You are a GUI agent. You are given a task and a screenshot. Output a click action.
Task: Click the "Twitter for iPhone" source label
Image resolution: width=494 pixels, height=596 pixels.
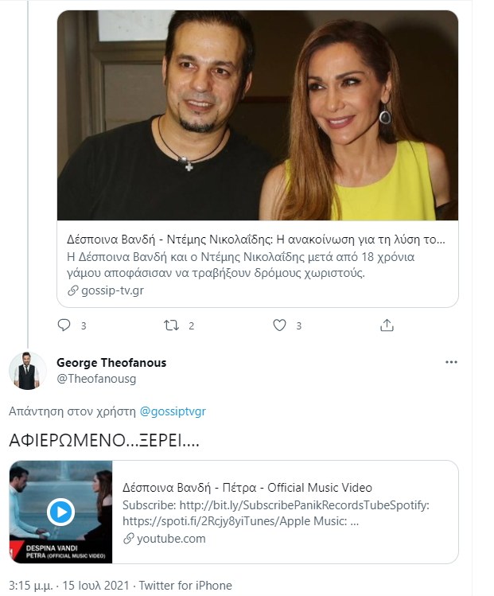click(x=187, y=586)
